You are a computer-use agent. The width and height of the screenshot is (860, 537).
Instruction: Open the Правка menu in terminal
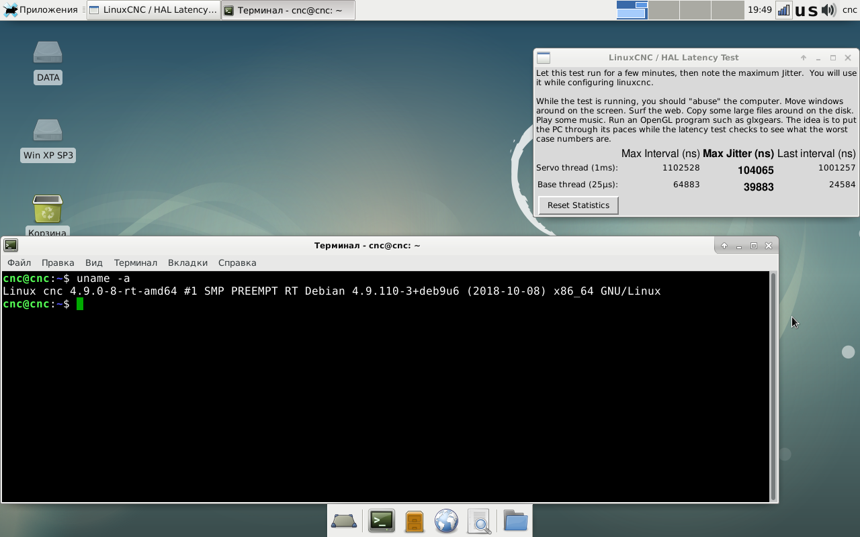point(58,262)
